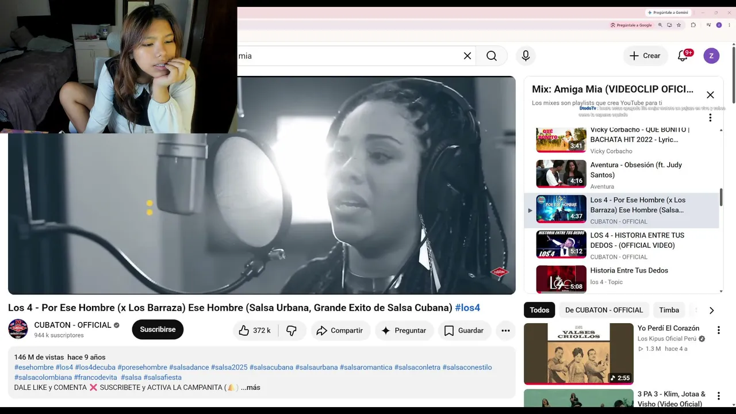This screenshot has width=736, height=414.
Task: Open the Yo Perdí El Corazón title
Action: (668, 328)
